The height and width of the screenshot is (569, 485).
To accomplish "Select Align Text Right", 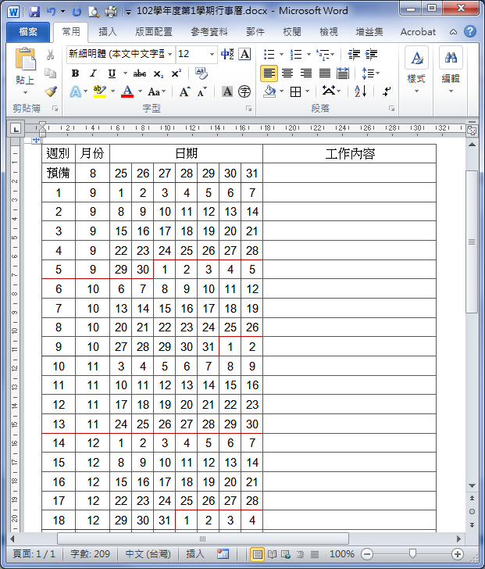I will point(306,73).
